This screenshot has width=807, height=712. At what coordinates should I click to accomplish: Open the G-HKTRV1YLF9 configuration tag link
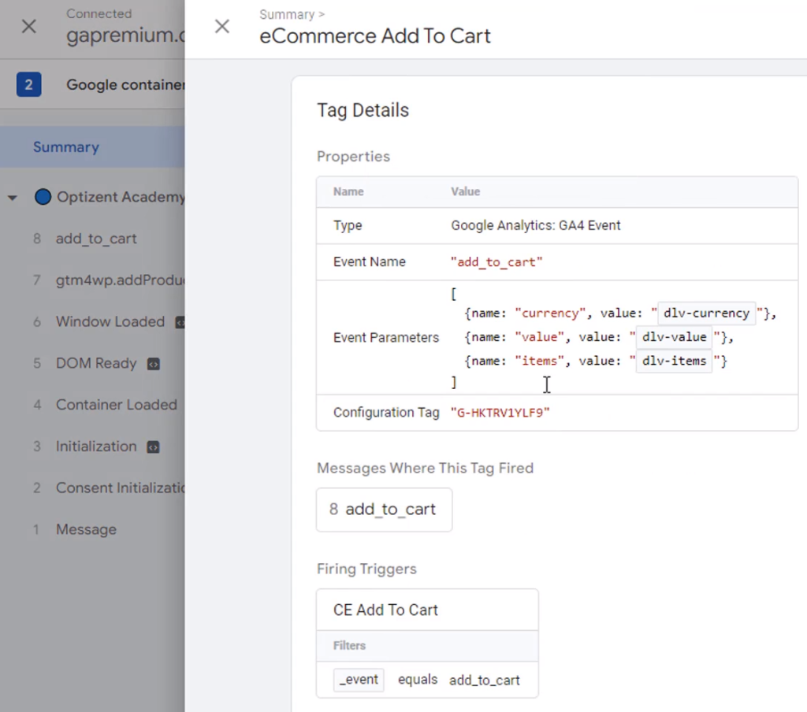click(499, 410)
